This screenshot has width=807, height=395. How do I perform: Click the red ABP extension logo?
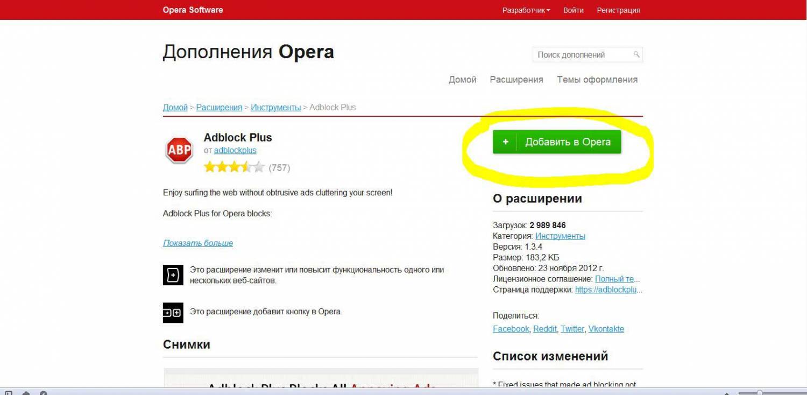[179, 150]
